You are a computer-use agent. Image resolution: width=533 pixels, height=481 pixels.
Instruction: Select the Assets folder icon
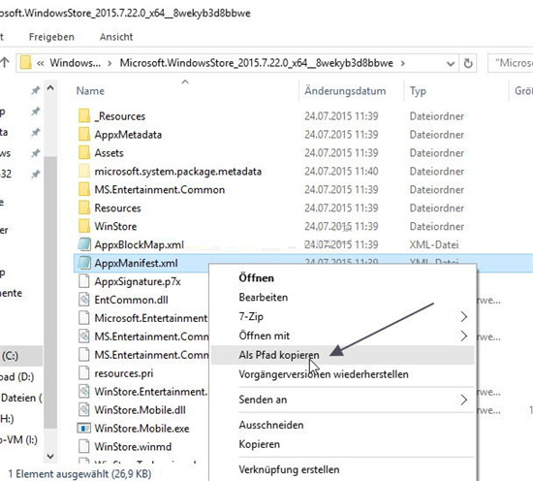click(84, 152)
